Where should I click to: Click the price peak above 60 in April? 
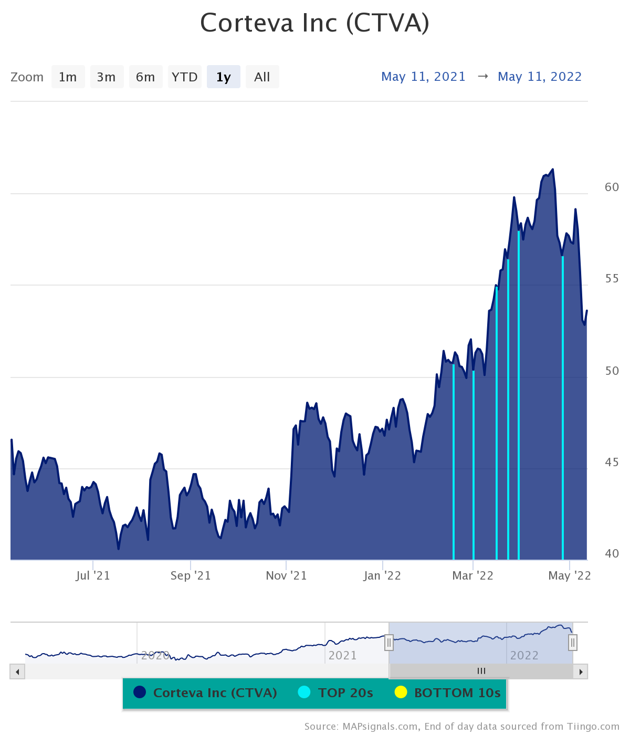[553, 170]
